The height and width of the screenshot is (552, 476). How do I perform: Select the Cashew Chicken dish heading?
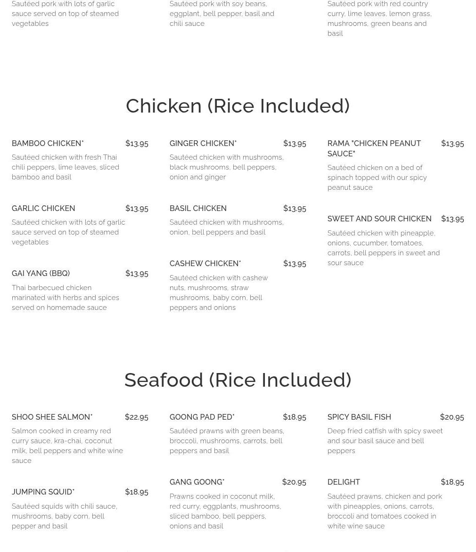pos(205,263)
